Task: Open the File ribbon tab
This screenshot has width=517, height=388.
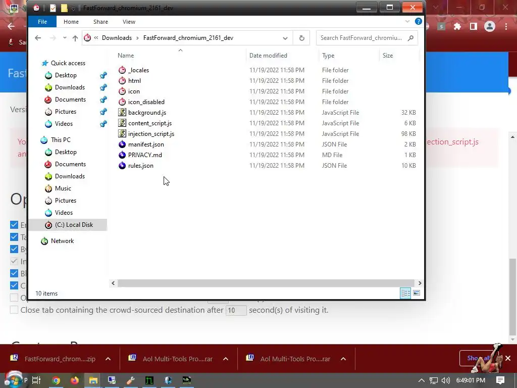Action: pyautogui.click(x=42, y=22)
